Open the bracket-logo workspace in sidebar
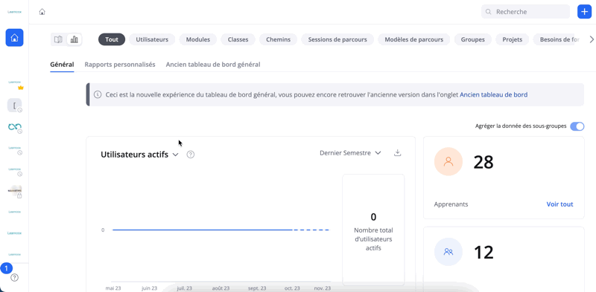The height and width of the screenshot is (292, 596). tap(14, 106)
